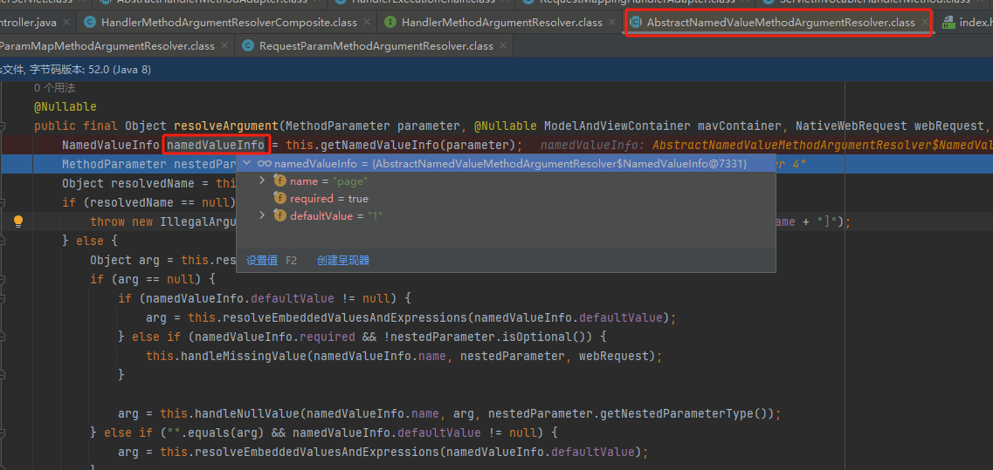Click fold-end marker after handleMissingValue block
This screenshot has width=993, height=470.
coord(3,374)
